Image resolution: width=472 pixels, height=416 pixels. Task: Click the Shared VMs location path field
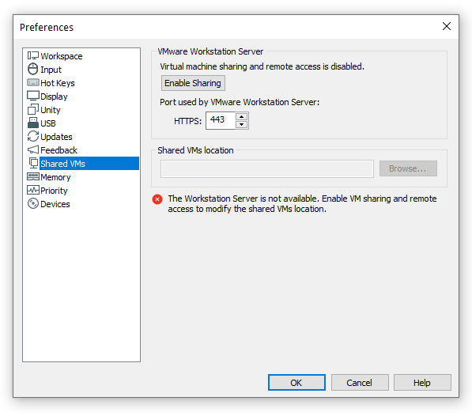coord(267,169)
